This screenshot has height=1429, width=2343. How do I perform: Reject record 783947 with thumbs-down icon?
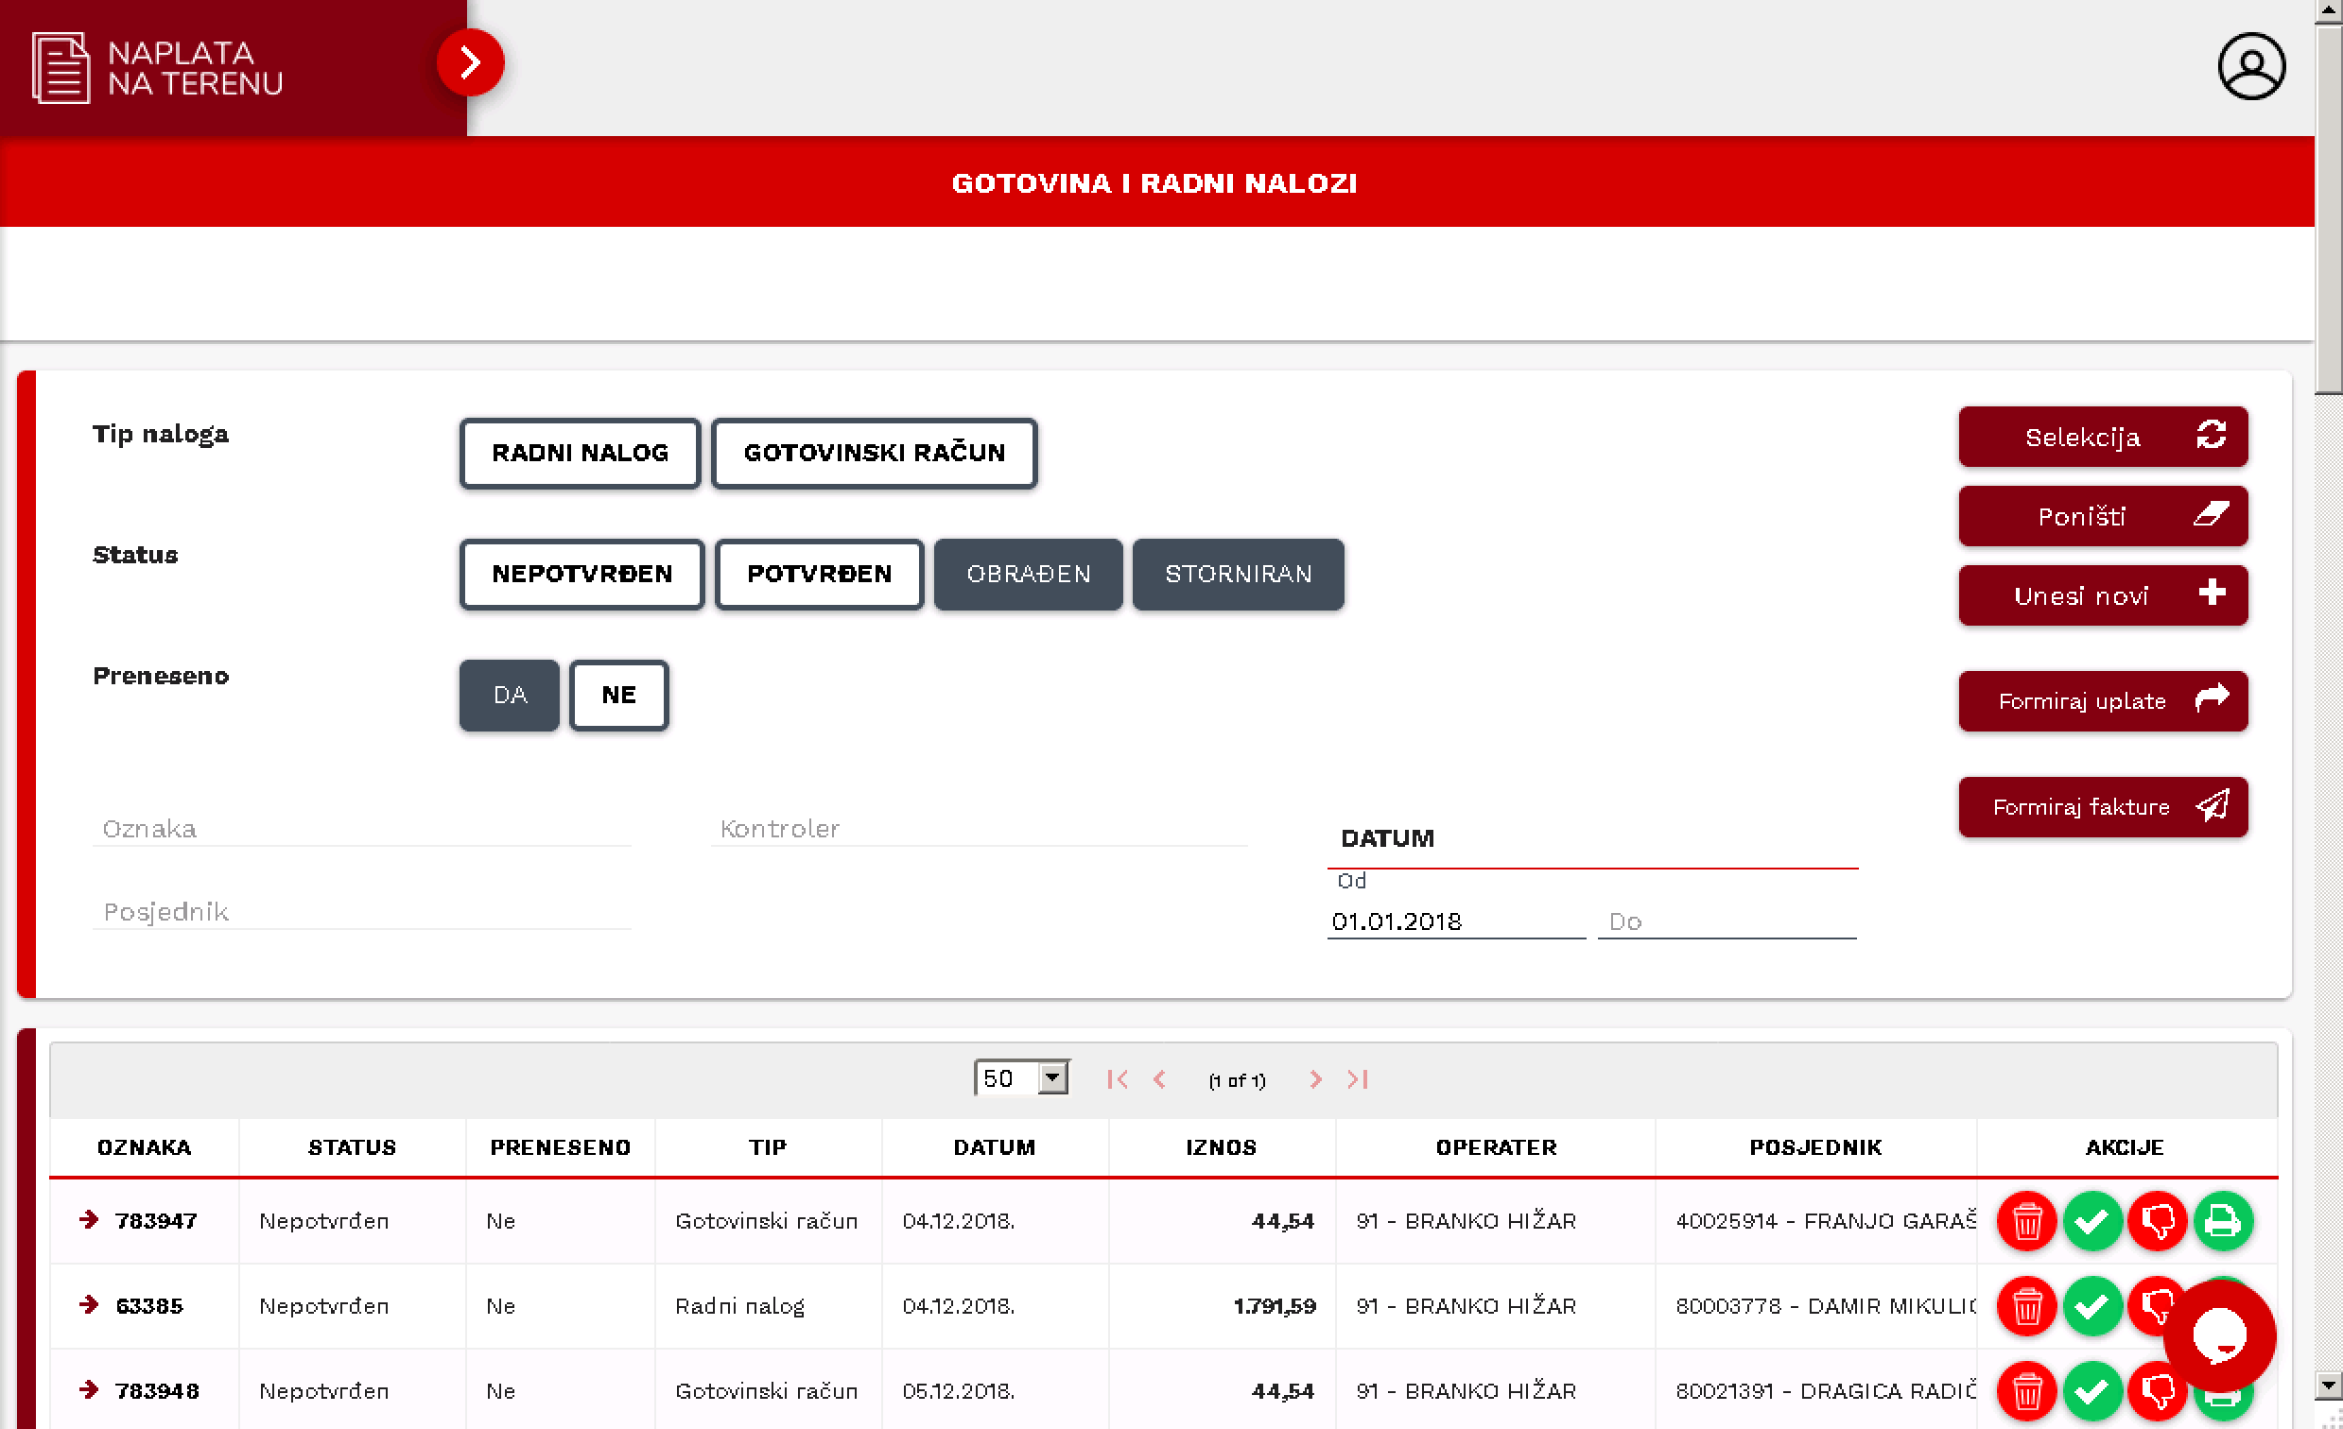click(2156, 1220)
